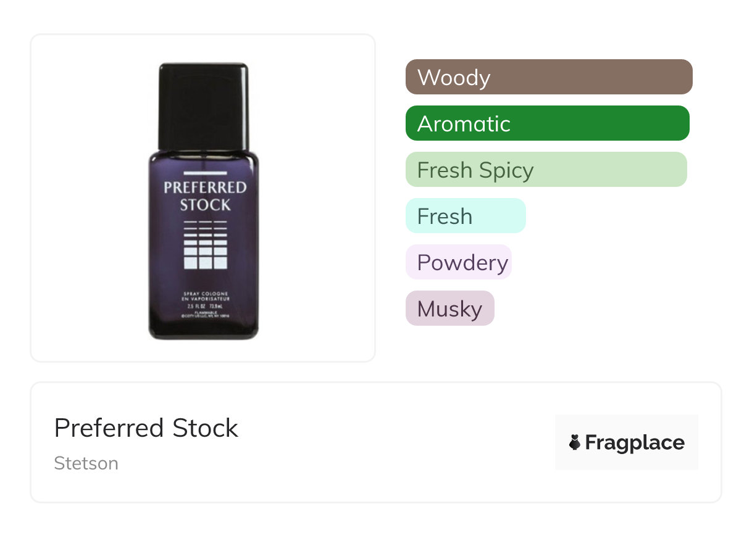Image resolution: width=752 pixels, height=533 pixels.
Task: Pick the Musky accord tag
Action: (x=449, y=308)
